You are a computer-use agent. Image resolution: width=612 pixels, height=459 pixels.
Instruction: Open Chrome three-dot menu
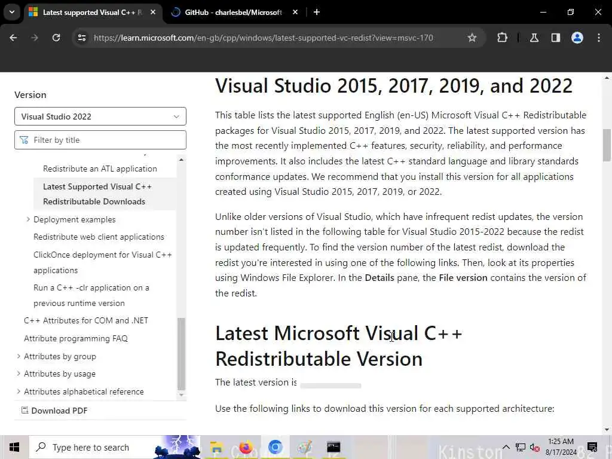click(x=599, y=38)
